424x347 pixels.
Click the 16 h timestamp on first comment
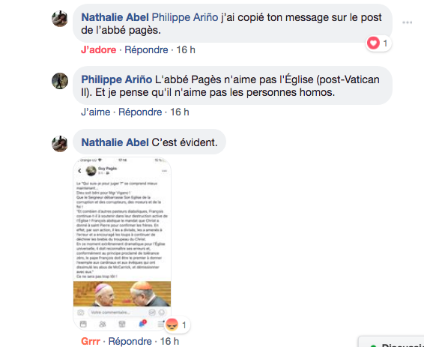186,50
